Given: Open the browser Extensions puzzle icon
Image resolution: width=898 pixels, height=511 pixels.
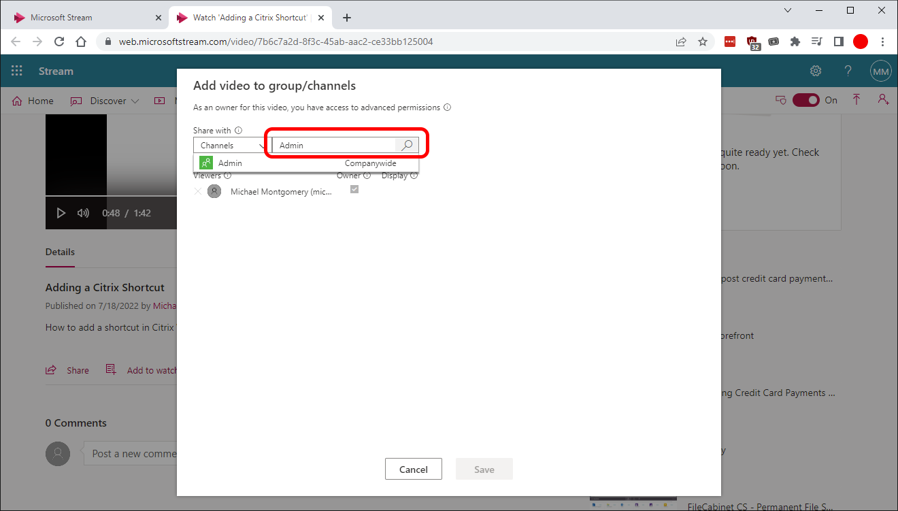Looking at the screenshot, I should pos(795,42).
